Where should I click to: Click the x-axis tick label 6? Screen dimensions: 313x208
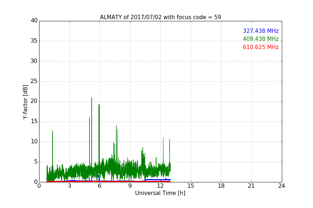click(100, 186)
